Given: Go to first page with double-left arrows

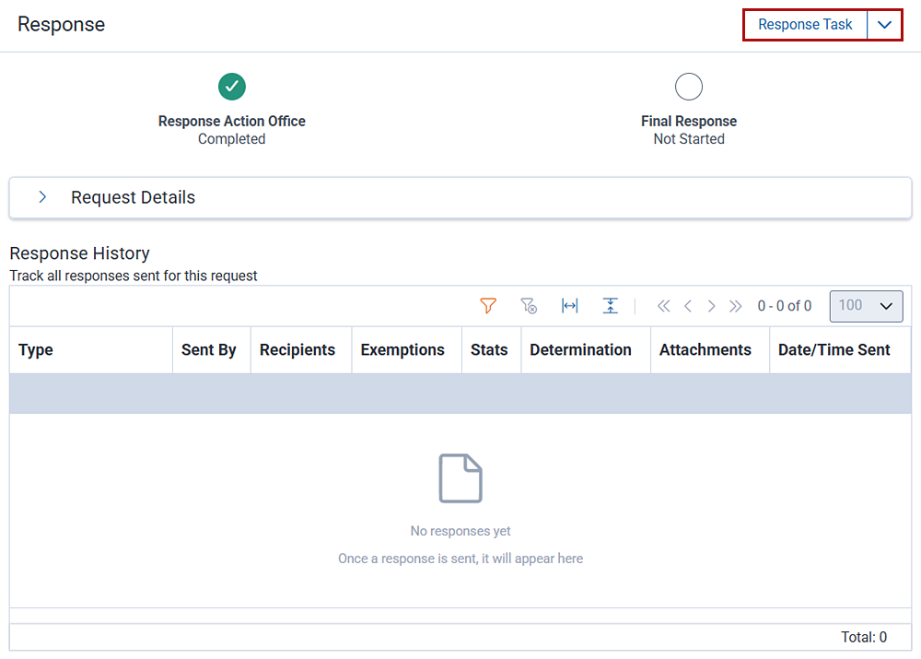Looking at the screenshot, I should [664, 306].
